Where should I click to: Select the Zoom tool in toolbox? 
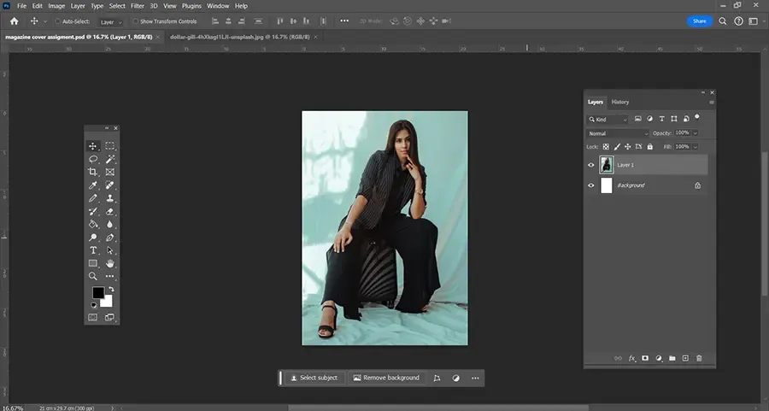pos(93,277)
